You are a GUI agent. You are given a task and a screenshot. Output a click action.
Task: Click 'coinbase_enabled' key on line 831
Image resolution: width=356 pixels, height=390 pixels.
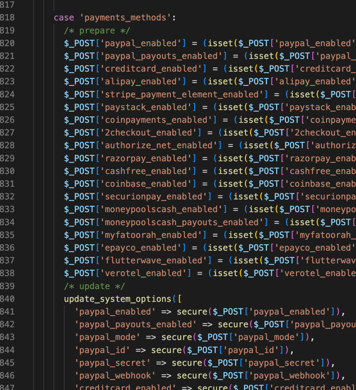tap(146, 184)
